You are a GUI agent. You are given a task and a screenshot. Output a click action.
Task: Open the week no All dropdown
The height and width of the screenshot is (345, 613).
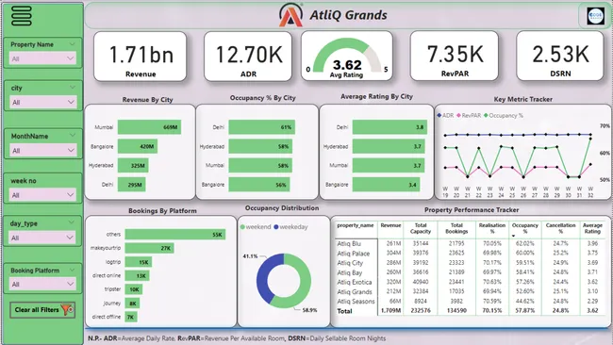42,195
